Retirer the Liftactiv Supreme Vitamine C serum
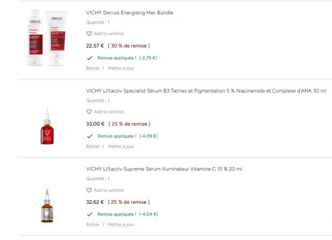The image size is (332, 240). coord(93,225)
